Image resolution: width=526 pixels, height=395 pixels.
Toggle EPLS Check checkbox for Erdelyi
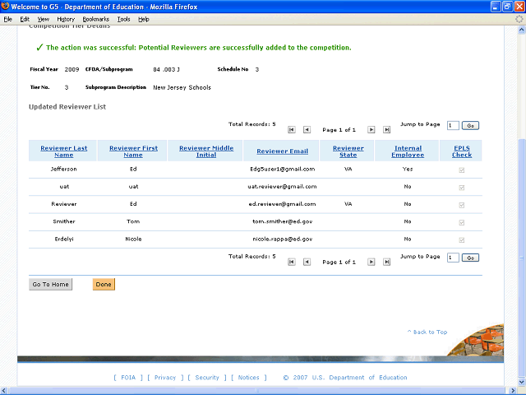click(x=462, y=239)
